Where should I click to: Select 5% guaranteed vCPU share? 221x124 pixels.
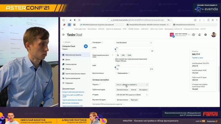click(x=118, y=55)
